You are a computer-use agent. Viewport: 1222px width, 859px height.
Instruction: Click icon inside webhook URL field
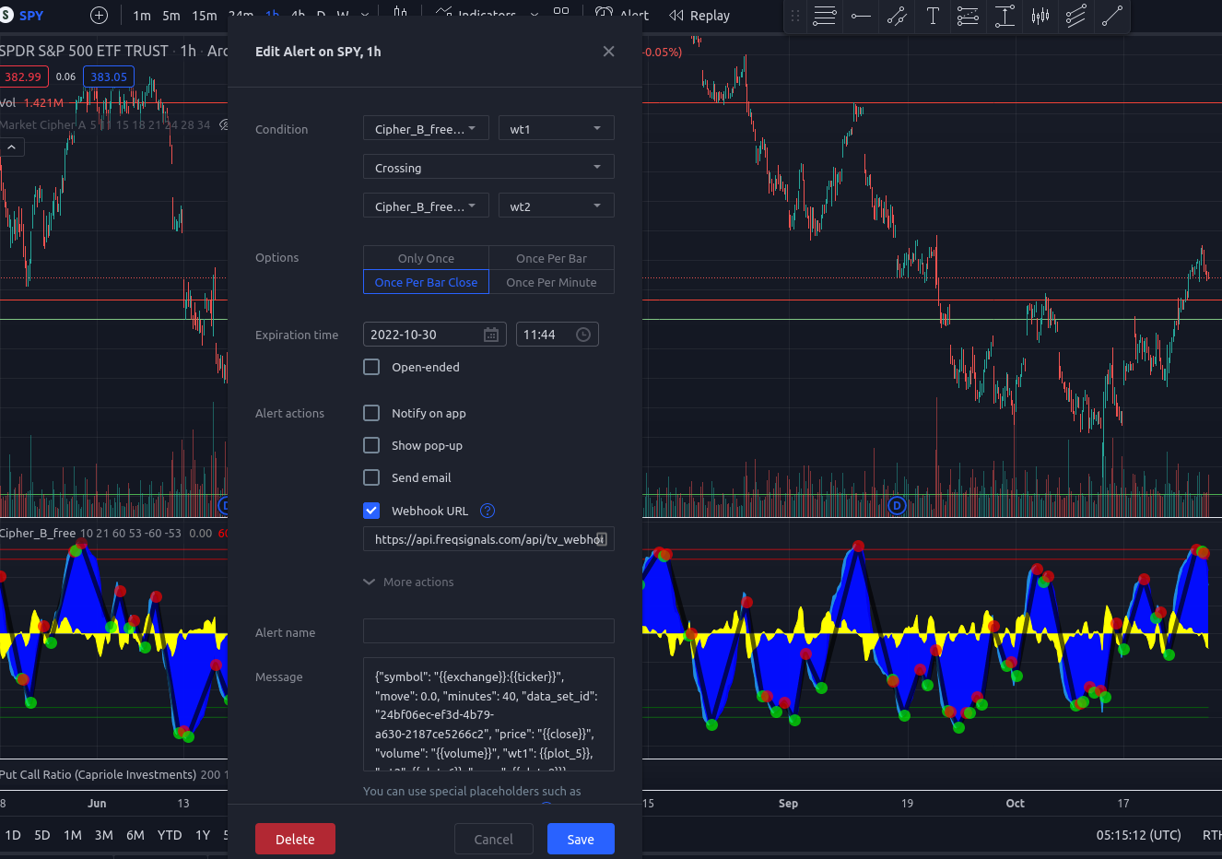[601, 539]
